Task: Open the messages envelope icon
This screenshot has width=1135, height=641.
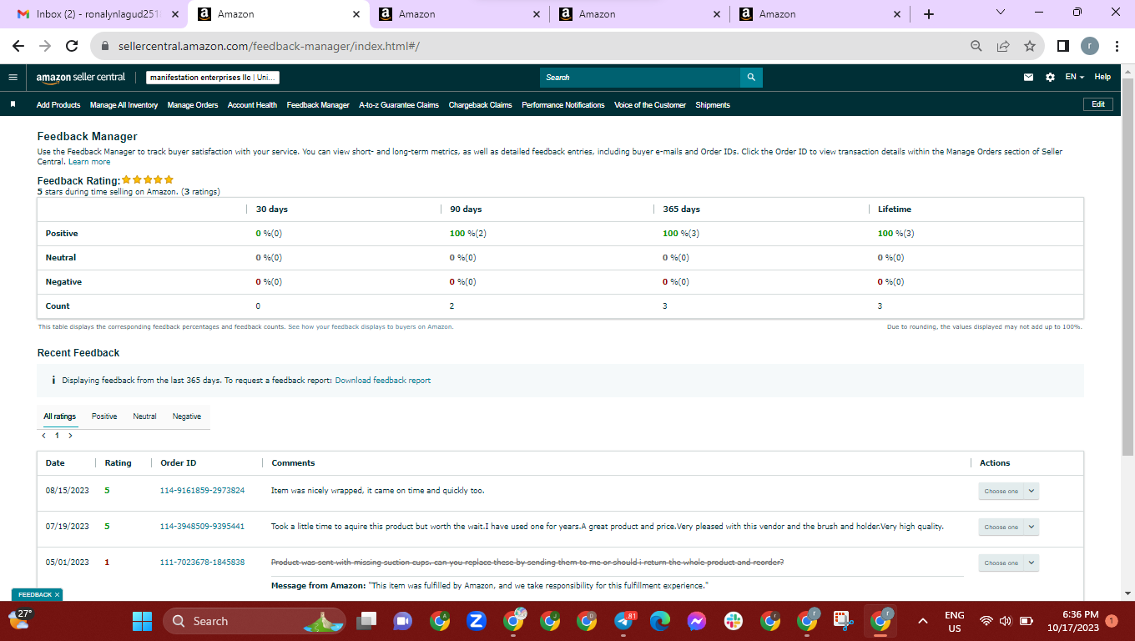Action: point(1028,78)
